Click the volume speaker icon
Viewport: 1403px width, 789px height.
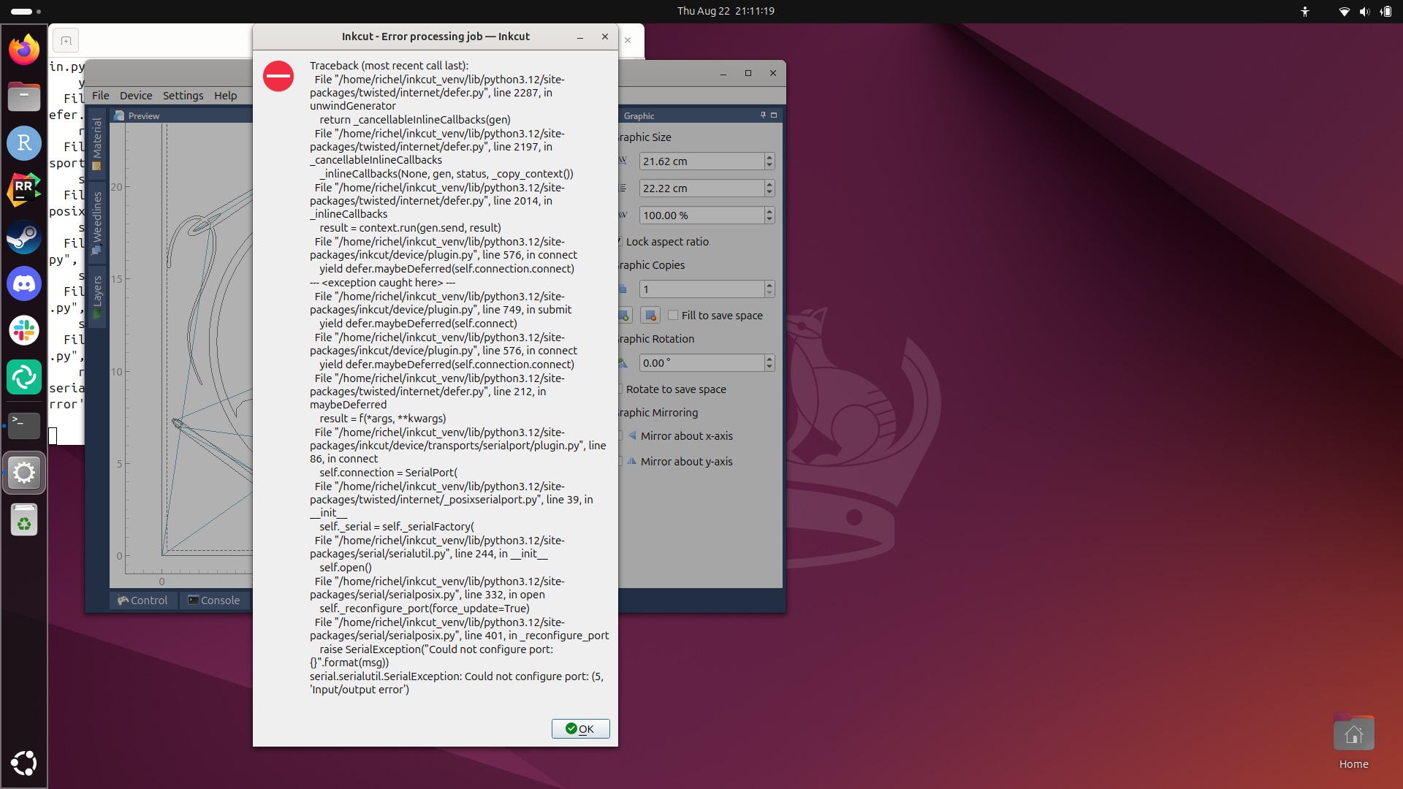[x=1364, y=11]
